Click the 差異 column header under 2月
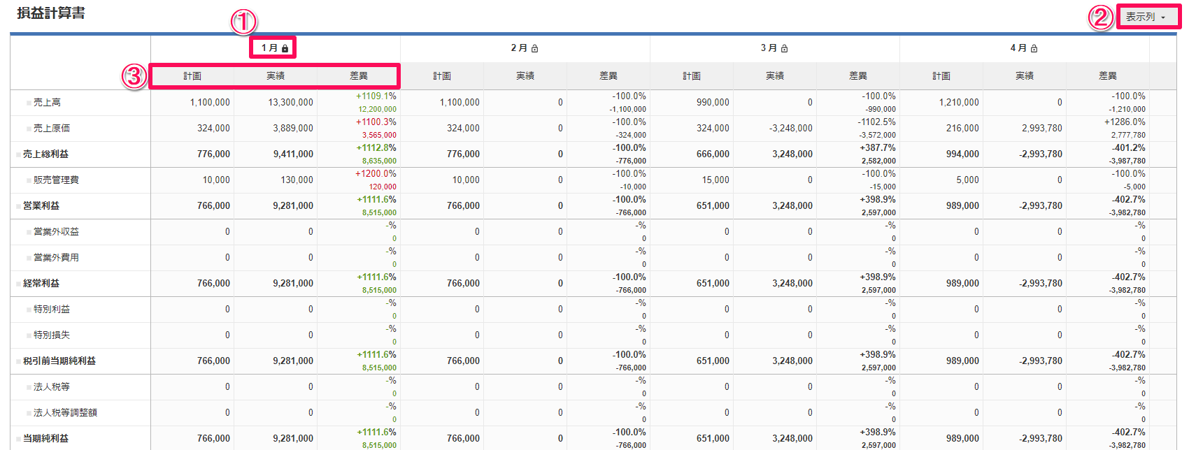The height and width of the screenshot is (450, 1189). click(608, 76)
